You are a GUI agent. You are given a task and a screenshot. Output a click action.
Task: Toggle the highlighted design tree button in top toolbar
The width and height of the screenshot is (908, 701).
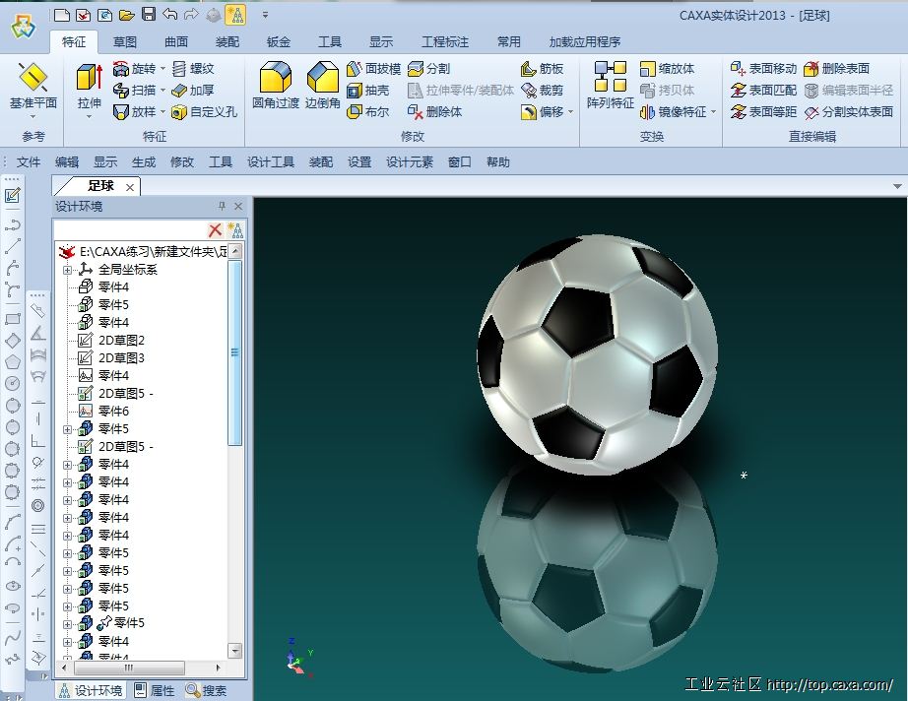coord(235,14)
